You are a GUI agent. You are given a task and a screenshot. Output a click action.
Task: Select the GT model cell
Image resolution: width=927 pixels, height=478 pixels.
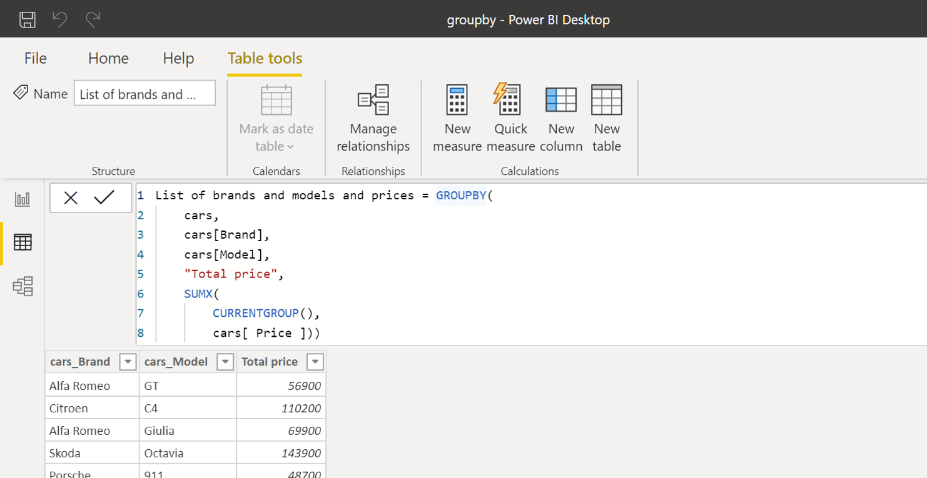(188, 386)
